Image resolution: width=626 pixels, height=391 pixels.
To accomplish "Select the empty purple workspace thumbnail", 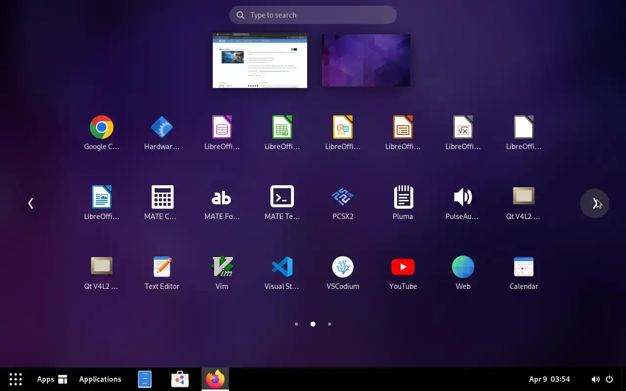I will (x=366, y=60).
